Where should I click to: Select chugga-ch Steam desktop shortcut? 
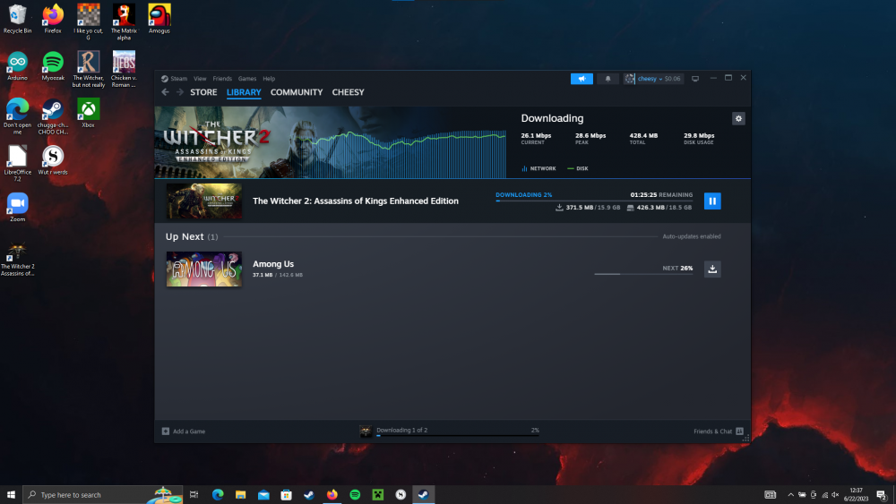pos(53,117)
